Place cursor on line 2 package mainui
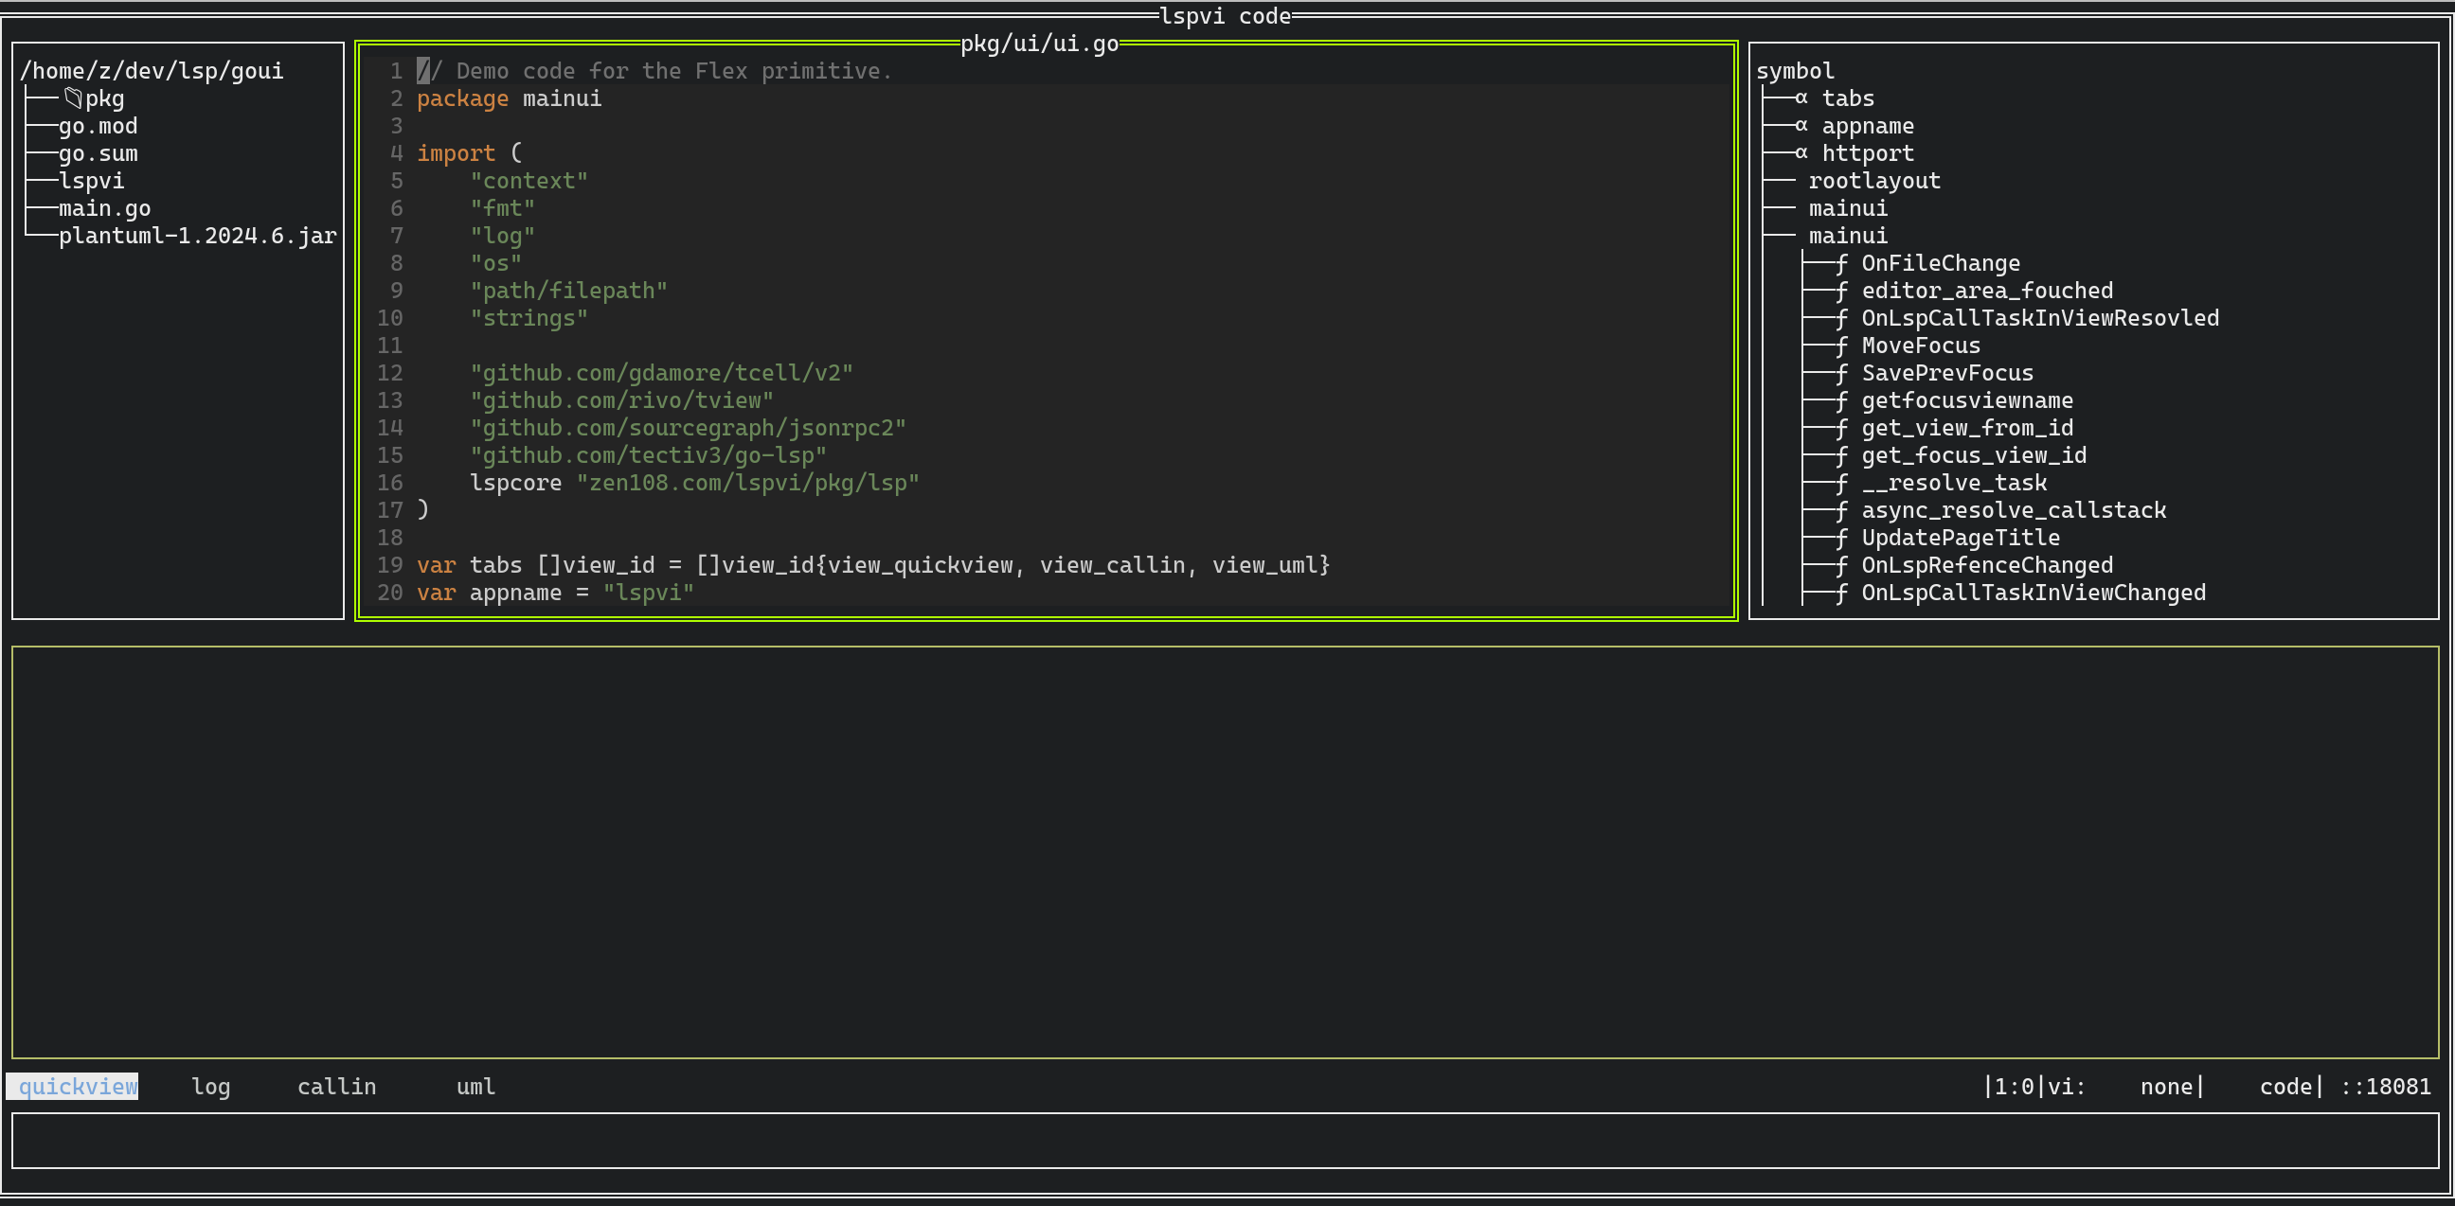The width and height of the screenshot is (2455, 1206). (x=509, y=98)
